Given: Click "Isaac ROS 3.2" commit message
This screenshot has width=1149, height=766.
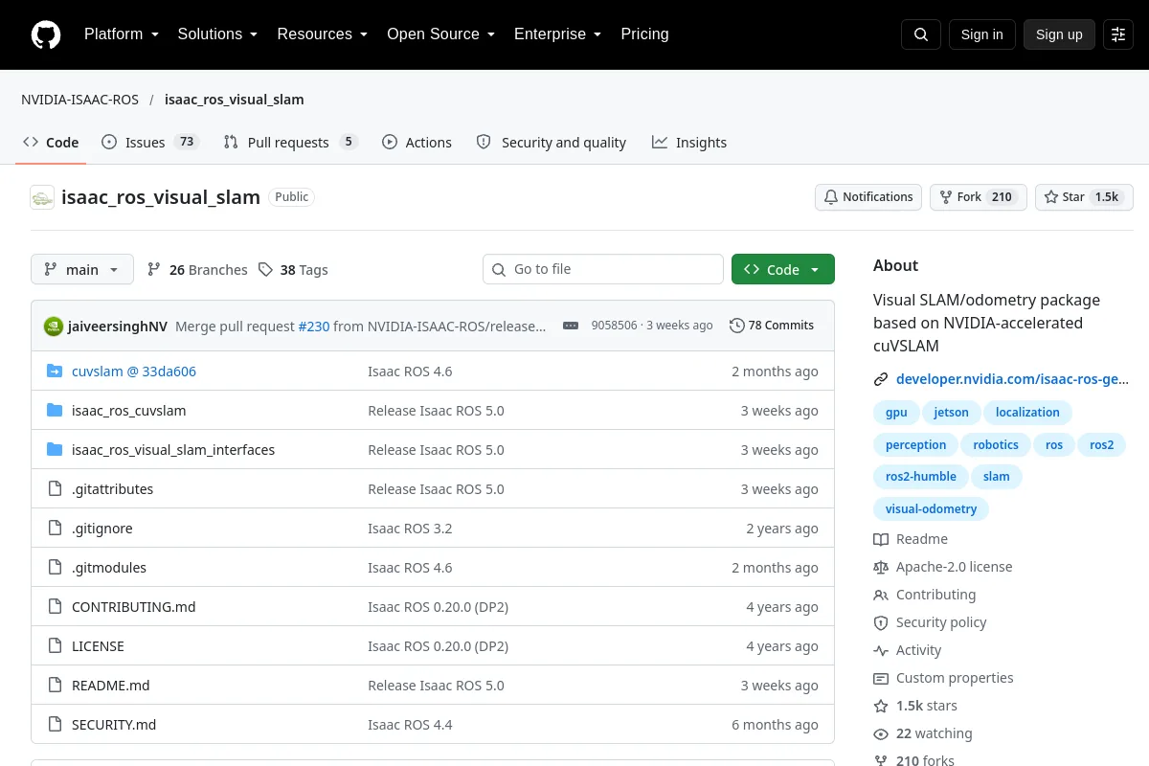Looking at the screenshot, I should tap(410, 529).
